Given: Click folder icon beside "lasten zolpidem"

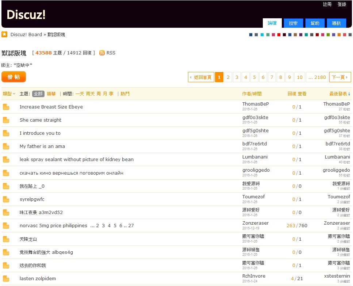Looking at the screenshot, I should click(6, 279).
